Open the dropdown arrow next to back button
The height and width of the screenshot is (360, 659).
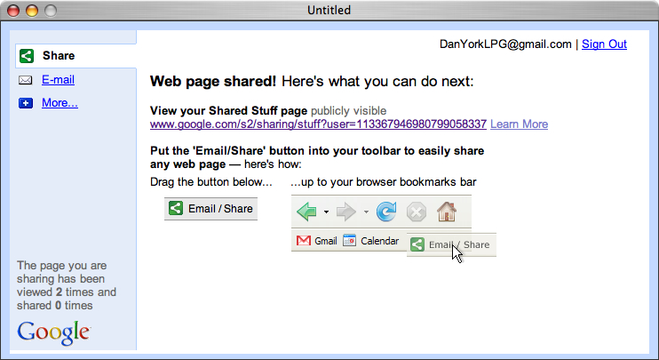[326, 212]
